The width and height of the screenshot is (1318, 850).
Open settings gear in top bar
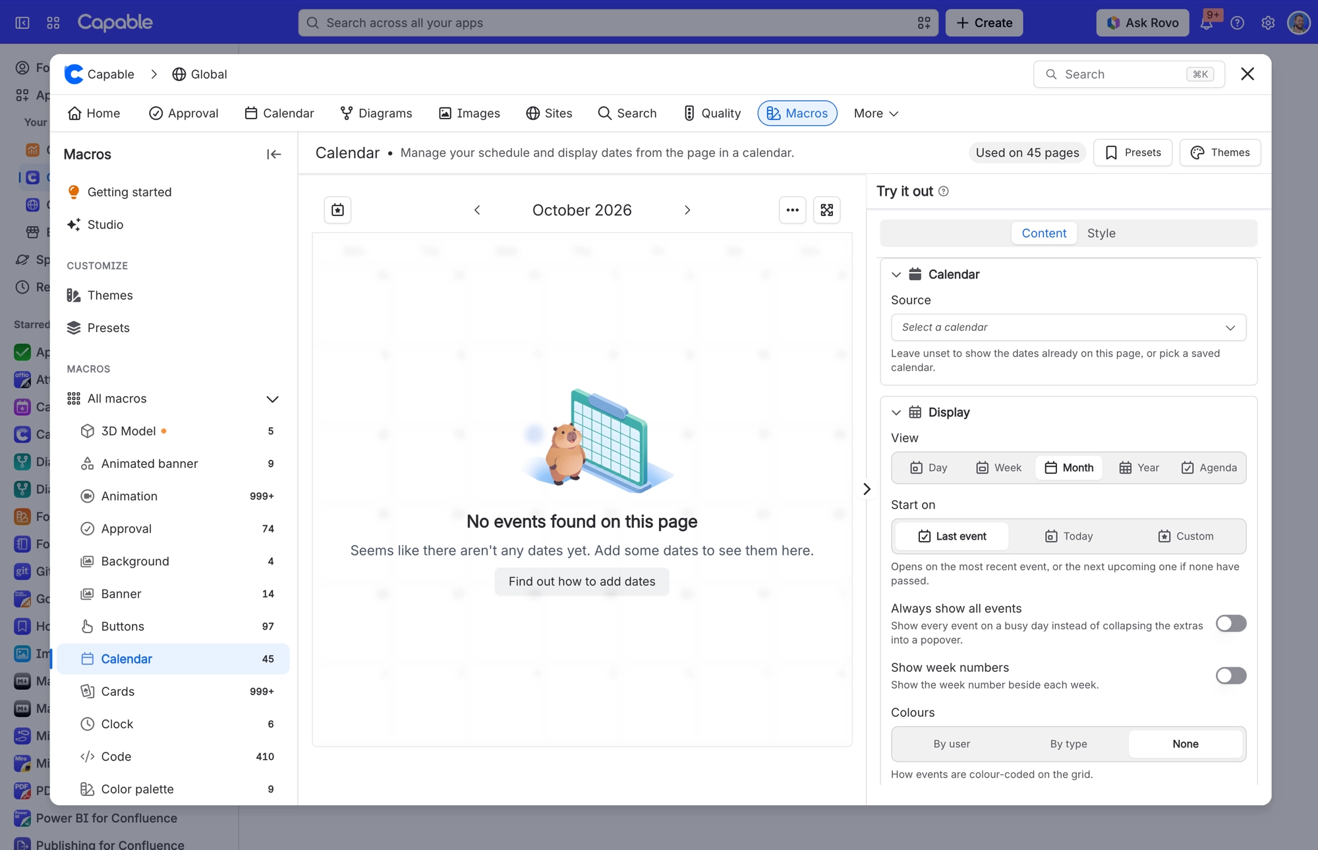point(1268,23)
